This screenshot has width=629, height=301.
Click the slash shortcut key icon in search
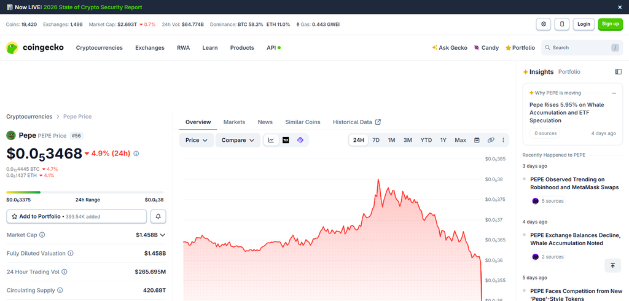coord(615,48)
